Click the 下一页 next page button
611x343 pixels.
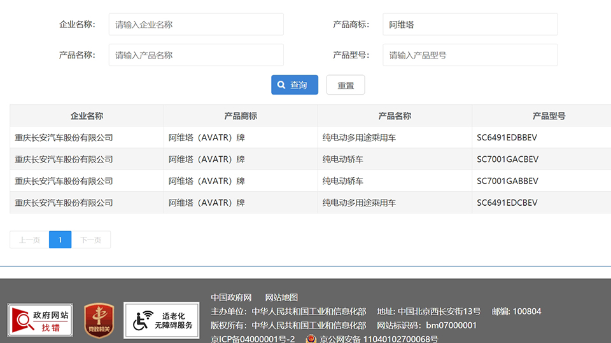click(x=91, y=239)
